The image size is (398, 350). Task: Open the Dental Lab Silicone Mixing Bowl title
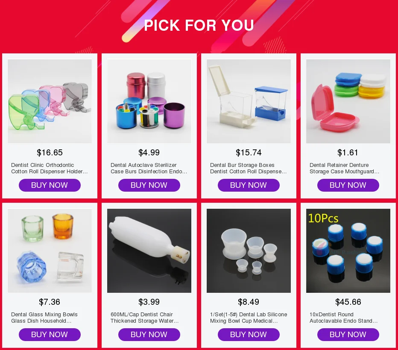[249, 318]
